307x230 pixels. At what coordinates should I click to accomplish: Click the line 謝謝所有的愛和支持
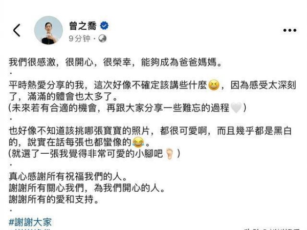pyautogui.click(x=54, y=199)
